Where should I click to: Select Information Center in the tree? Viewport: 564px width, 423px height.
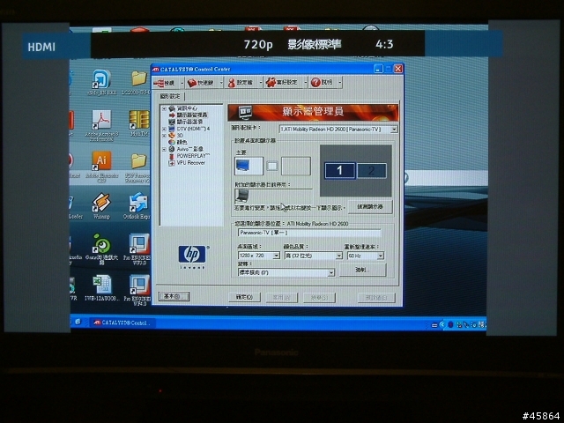click(x=183, y=108)
